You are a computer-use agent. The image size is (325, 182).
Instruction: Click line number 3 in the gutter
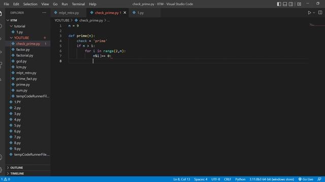pos(60,36)
